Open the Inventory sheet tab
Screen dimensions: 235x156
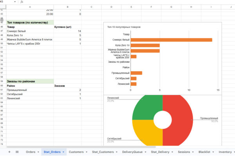tap(225, 152)
